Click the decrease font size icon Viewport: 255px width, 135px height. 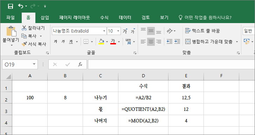(133, 31)
